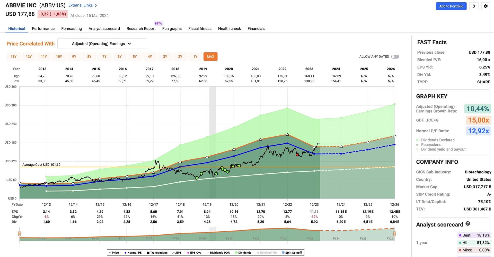Open Health check tab
The width and height of the screenshot is (494, 257).
pyautogui.click(x=230, y=28)
